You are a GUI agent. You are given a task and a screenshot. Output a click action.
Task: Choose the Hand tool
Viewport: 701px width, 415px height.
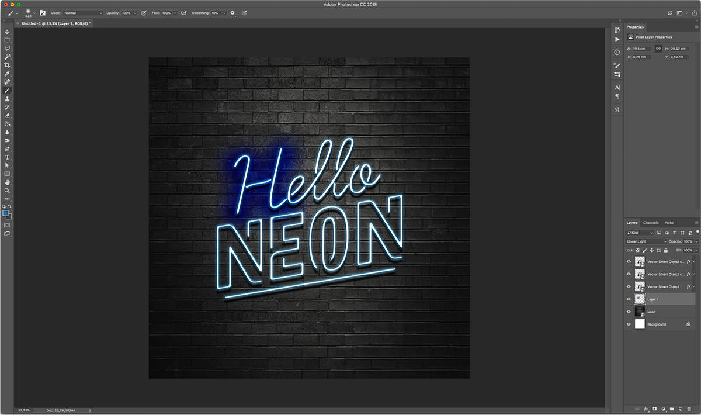point(8,182)
